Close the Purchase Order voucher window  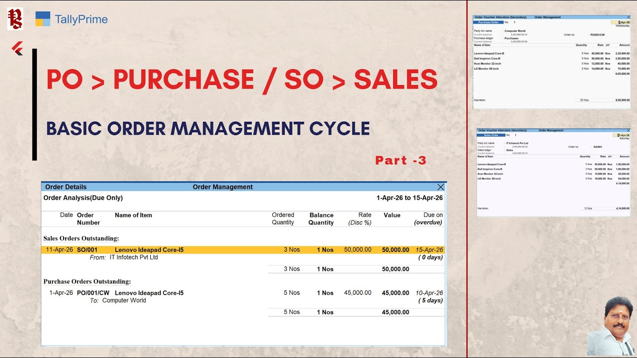tap(629, 17)
